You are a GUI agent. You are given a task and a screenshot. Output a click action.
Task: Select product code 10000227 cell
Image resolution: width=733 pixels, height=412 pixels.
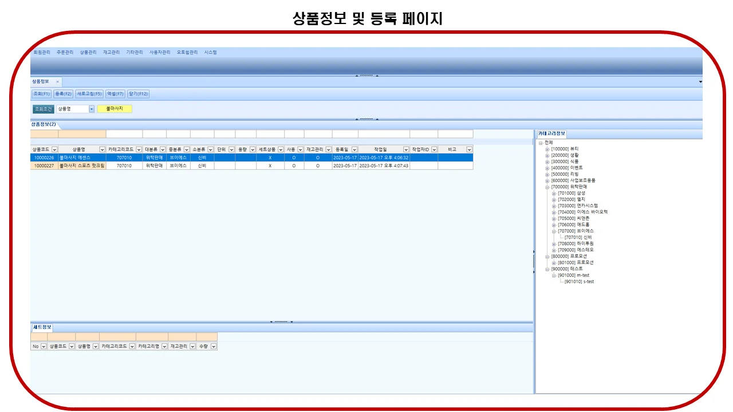click(x=44, y=166)
